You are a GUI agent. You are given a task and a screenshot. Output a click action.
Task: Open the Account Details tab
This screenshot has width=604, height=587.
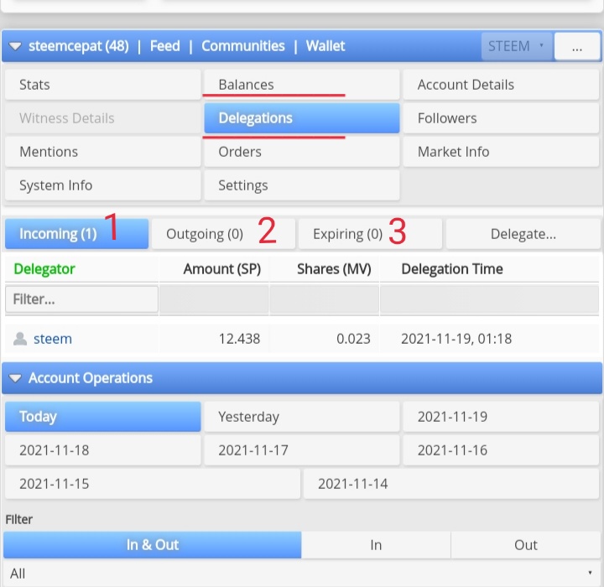coord(501,85)
